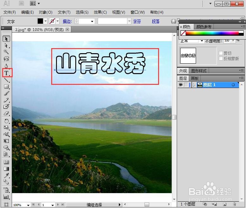
Task: Select the Paintbrush tool
Action: 6,93
